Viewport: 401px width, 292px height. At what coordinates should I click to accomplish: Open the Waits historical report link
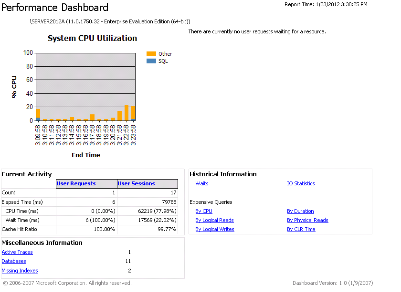202,183
